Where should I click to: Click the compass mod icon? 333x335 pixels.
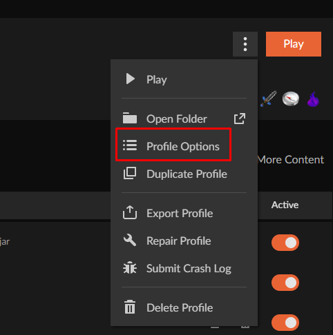click(291, 99)
